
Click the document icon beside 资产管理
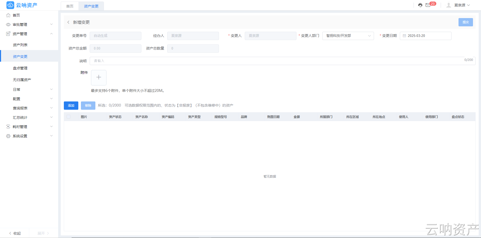pyautogui.click(x=8, y=34)
